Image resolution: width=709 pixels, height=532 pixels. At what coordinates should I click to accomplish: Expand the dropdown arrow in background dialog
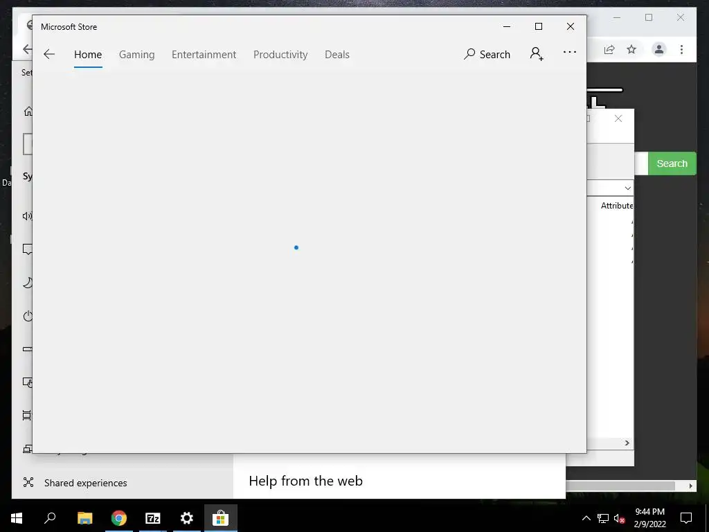[627, 188]
